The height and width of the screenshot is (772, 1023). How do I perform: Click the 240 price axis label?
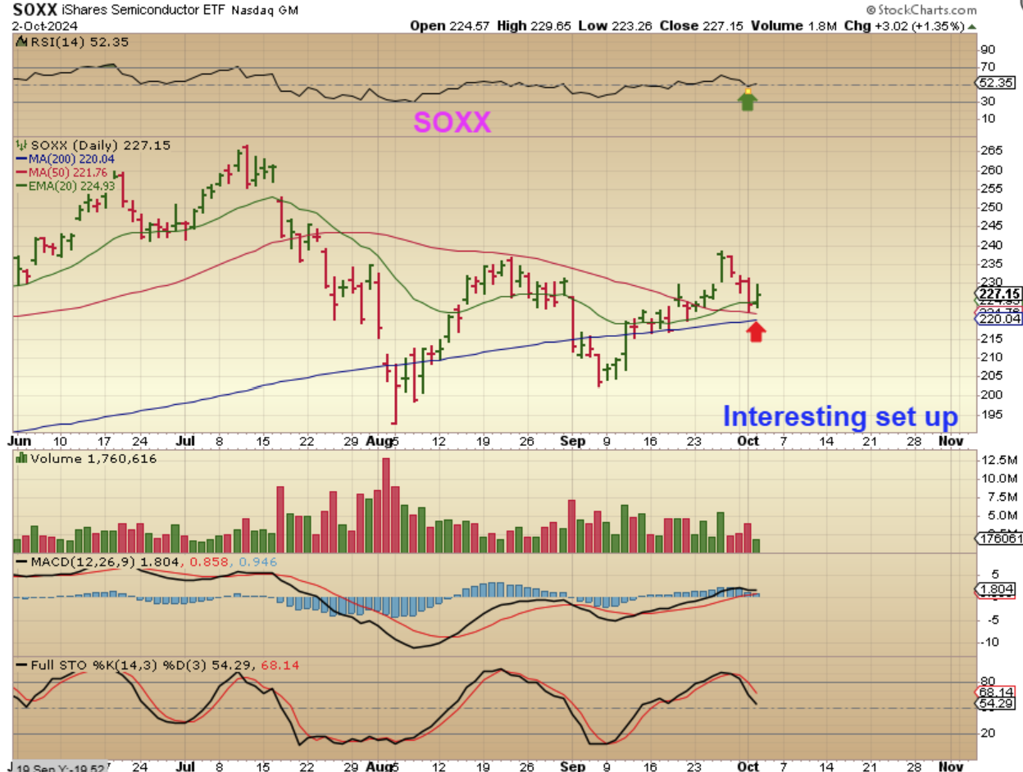click(990, 245)
